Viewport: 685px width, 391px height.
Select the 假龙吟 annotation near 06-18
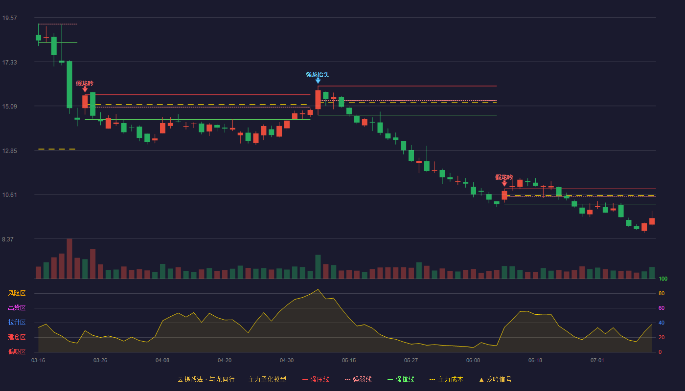point(504,177)
